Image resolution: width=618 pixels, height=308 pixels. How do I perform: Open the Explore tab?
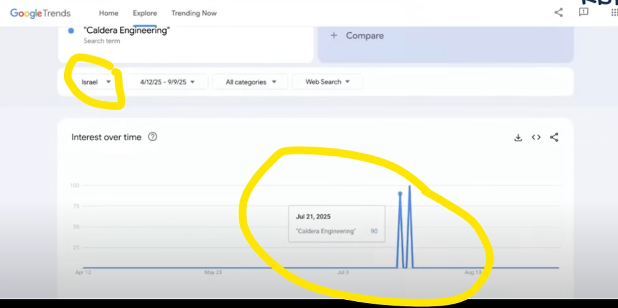(145, 13)
